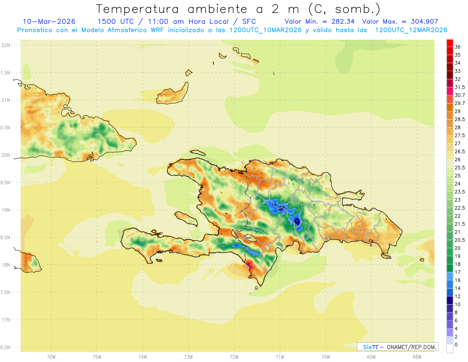Click the 'Valor Max. = 304.907' readout

(x=400, y=21)
